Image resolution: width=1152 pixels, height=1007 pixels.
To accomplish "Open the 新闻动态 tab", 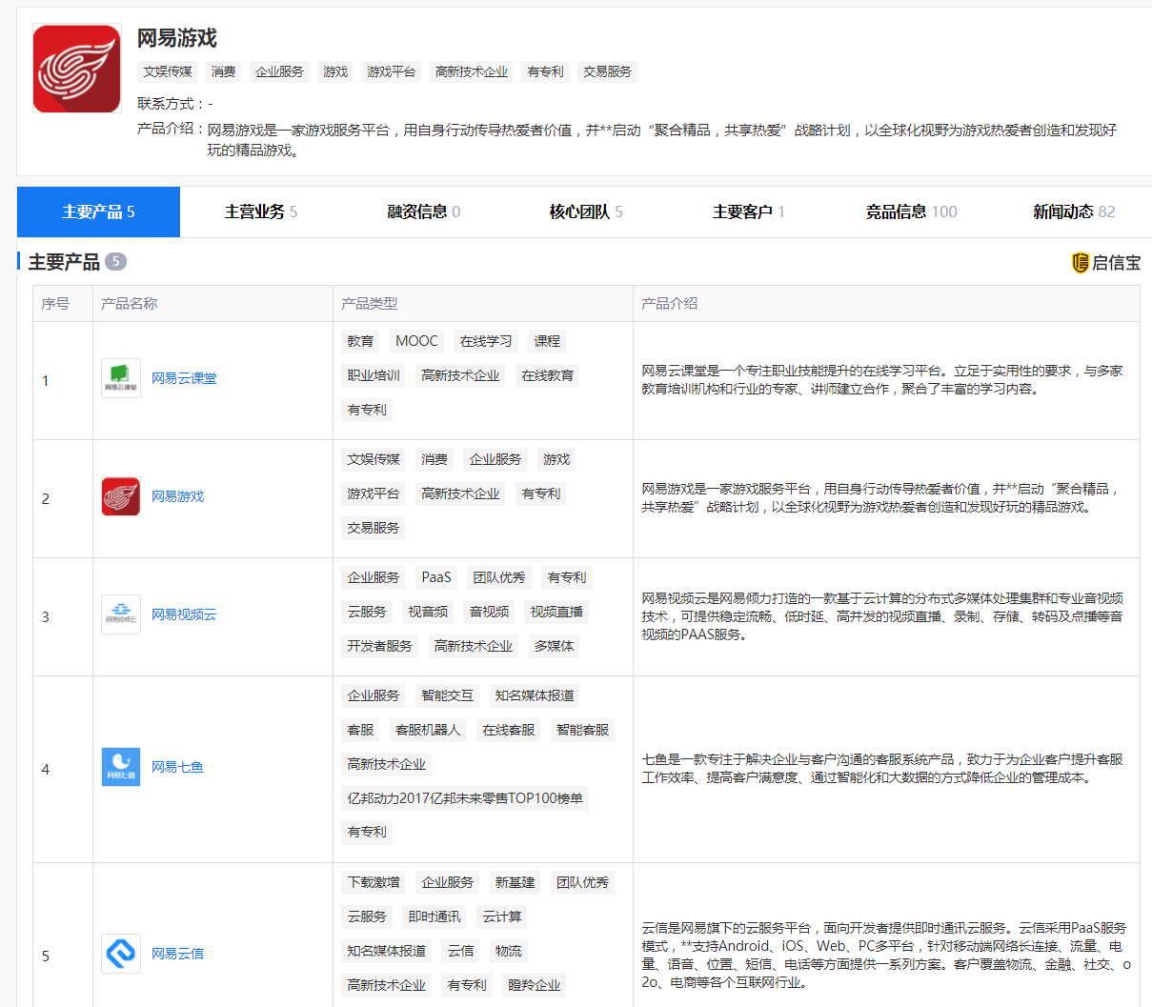I will pos(1074,211).
